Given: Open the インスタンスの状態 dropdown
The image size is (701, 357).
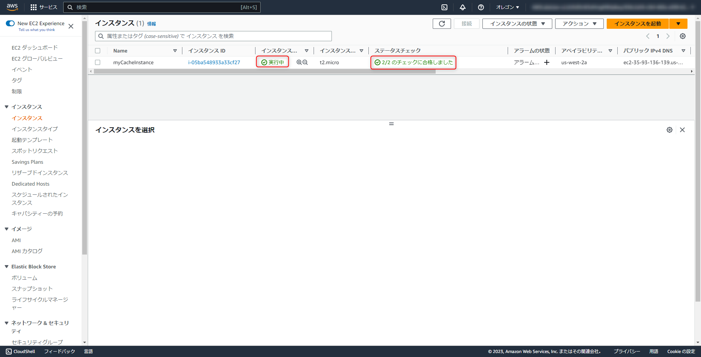Looking at the screenshot, I should click(x=517, y=23).
